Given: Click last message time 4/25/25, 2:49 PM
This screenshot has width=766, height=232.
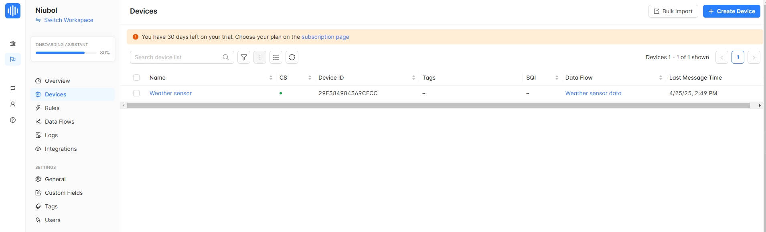Looking at the screenshot, I should point(693,93).
